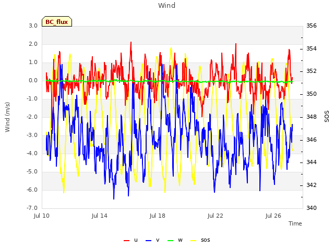334x250 pixels.
Task: Click the '340' right axis value
Action: [x=312, y=208]
